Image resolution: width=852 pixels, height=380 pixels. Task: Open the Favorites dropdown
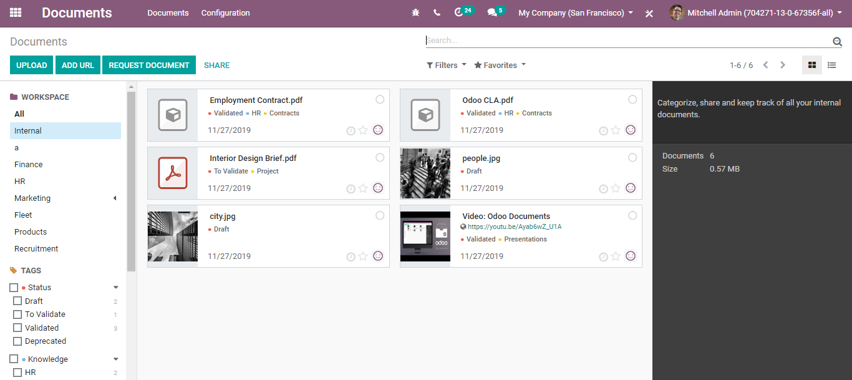click(x=500, y=65)
